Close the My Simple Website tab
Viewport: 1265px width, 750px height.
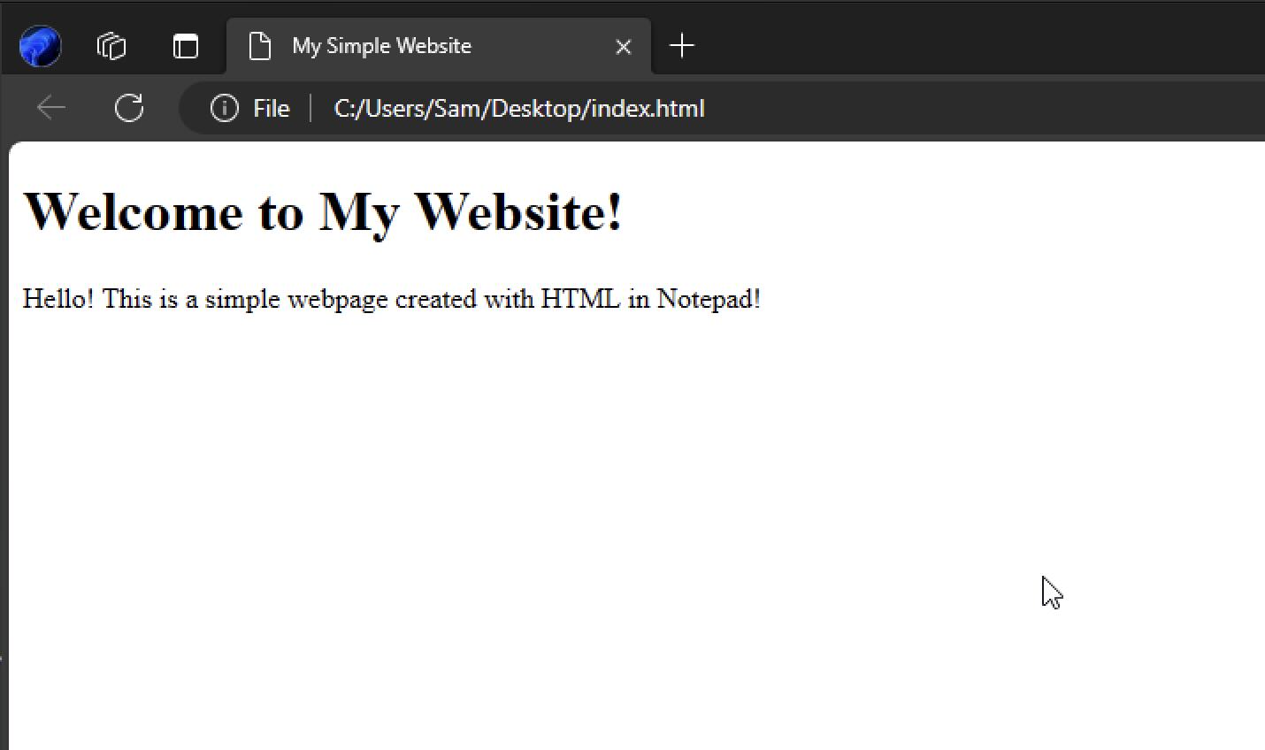click(623, 46)
